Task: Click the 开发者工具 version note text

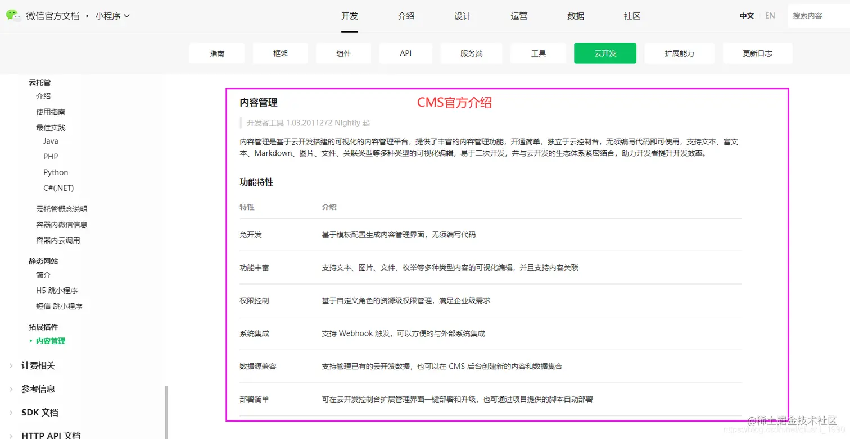Action: (x=308, y=122)
